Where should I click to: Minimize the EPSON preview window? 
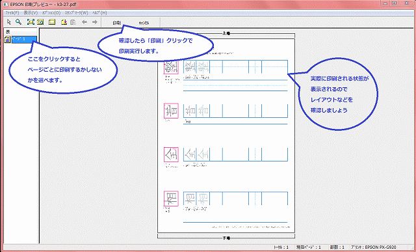tap(386, 3)
